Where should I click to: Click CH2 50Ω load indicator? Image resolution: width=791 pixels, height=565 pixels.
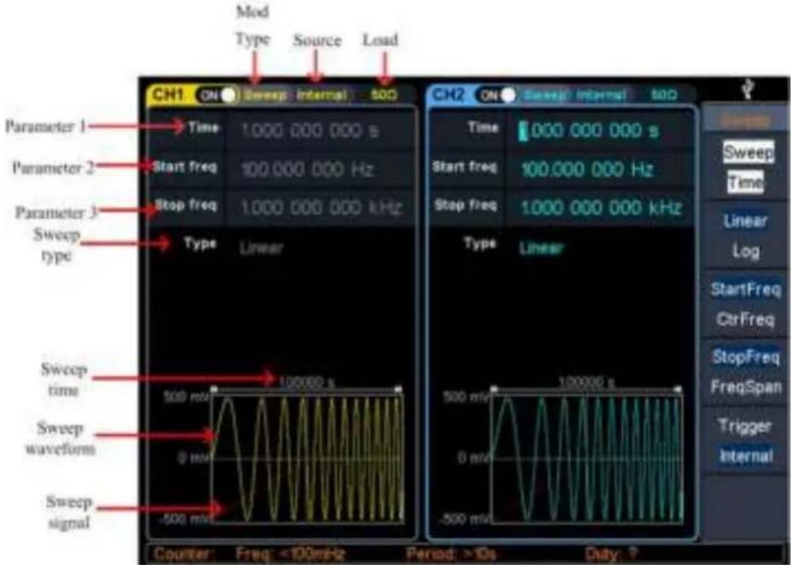pyautogui.click(x=664, y=95)
